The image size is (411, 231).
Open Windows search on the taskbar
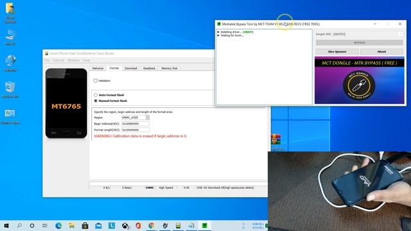19,225
